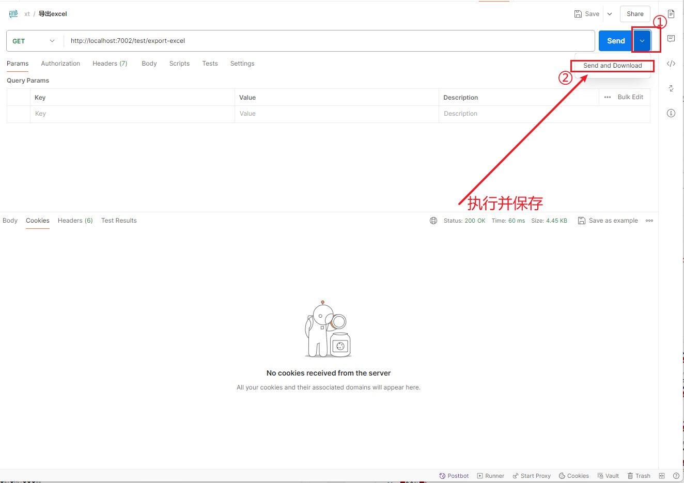The image size is (684, 483).
Task: Click the xt collection breadcrumb
Action: pyautogui.click(x=27, y=14)
